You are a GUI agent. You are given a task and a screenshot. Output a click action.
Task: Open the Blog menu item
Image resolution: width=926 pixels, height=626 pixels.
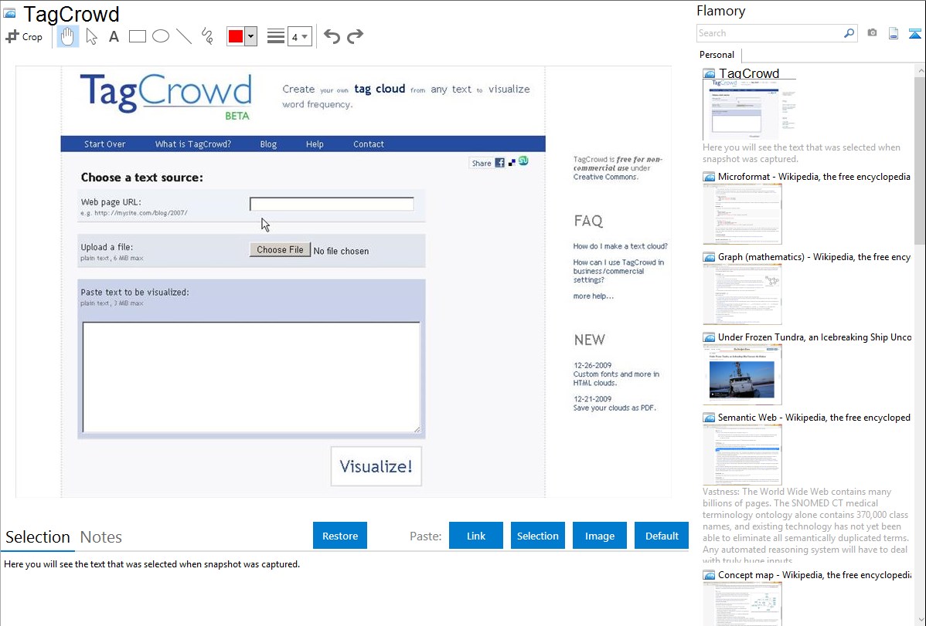pyautogui.click(x=268, y=144)
